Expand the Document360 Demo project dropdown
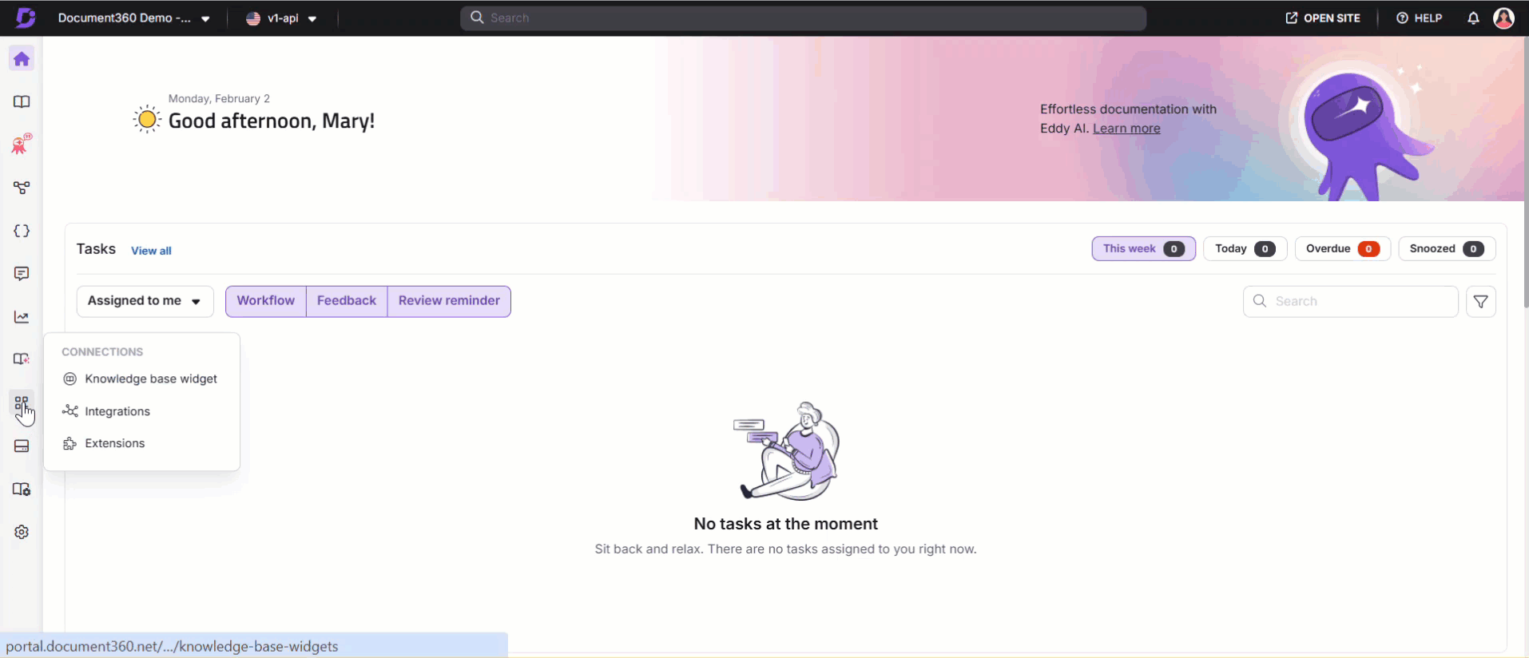This screenshot has width=1529, height=658. pyautogui.click(x=133, y=18)
